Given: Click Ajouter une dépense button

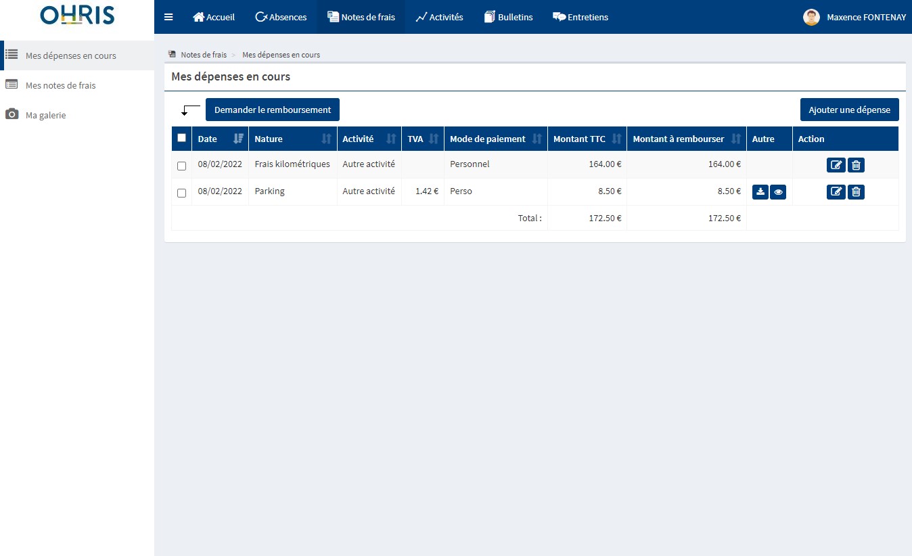Looking at the screenshot, I should 849,110.
